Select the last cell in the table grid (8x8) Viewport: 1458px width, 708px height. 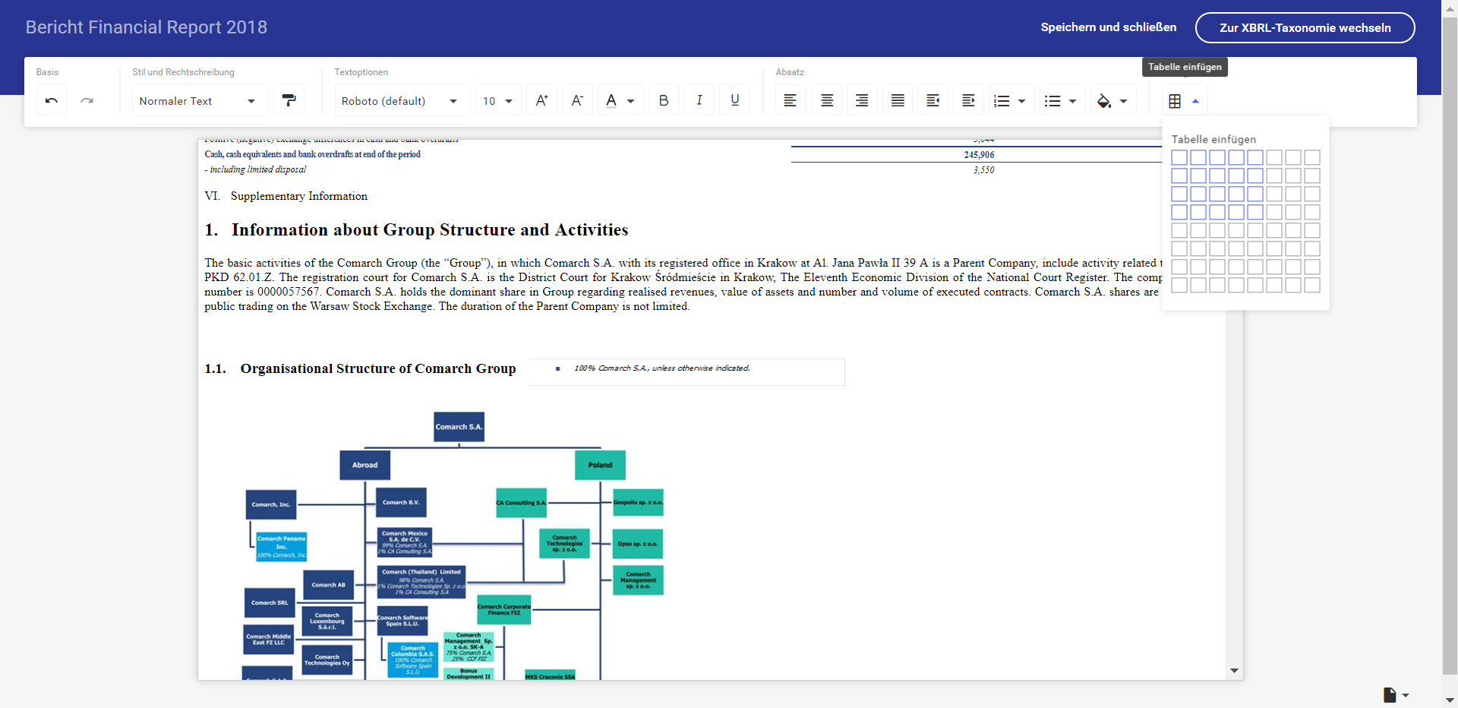(1312, 285)
